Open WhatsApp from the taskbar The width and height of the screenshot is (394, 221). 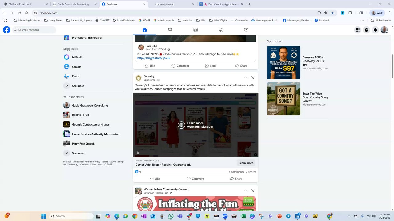point(171,216)
